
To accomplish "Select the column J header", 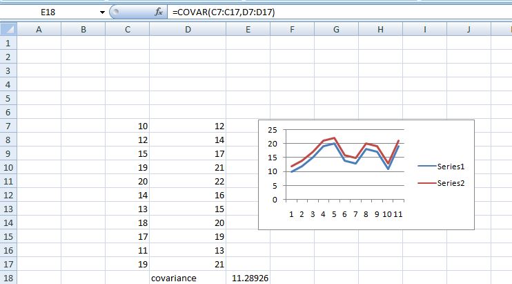I will pos(469,28).
